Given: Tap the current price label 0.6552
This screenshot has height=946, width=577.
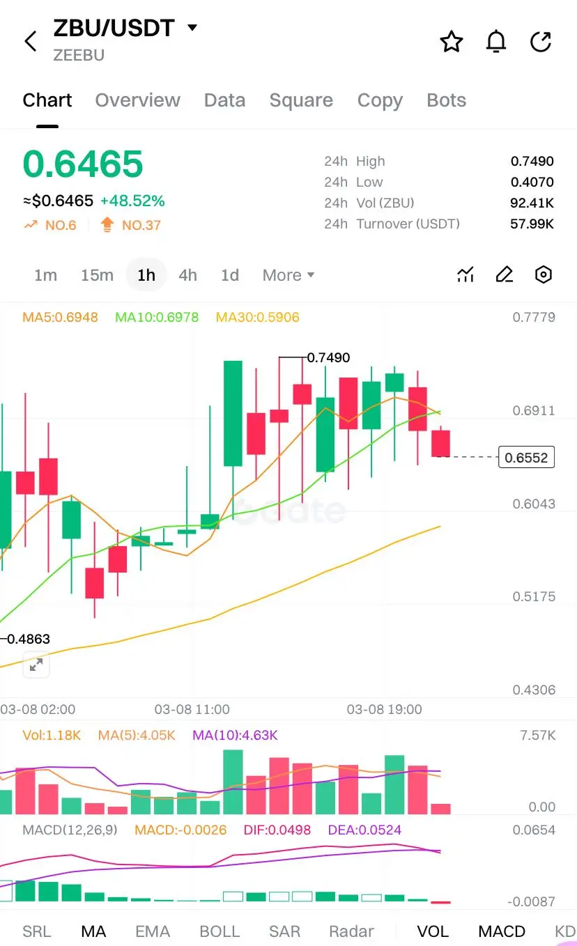Looking at the screenshot, I should point(527,458).
